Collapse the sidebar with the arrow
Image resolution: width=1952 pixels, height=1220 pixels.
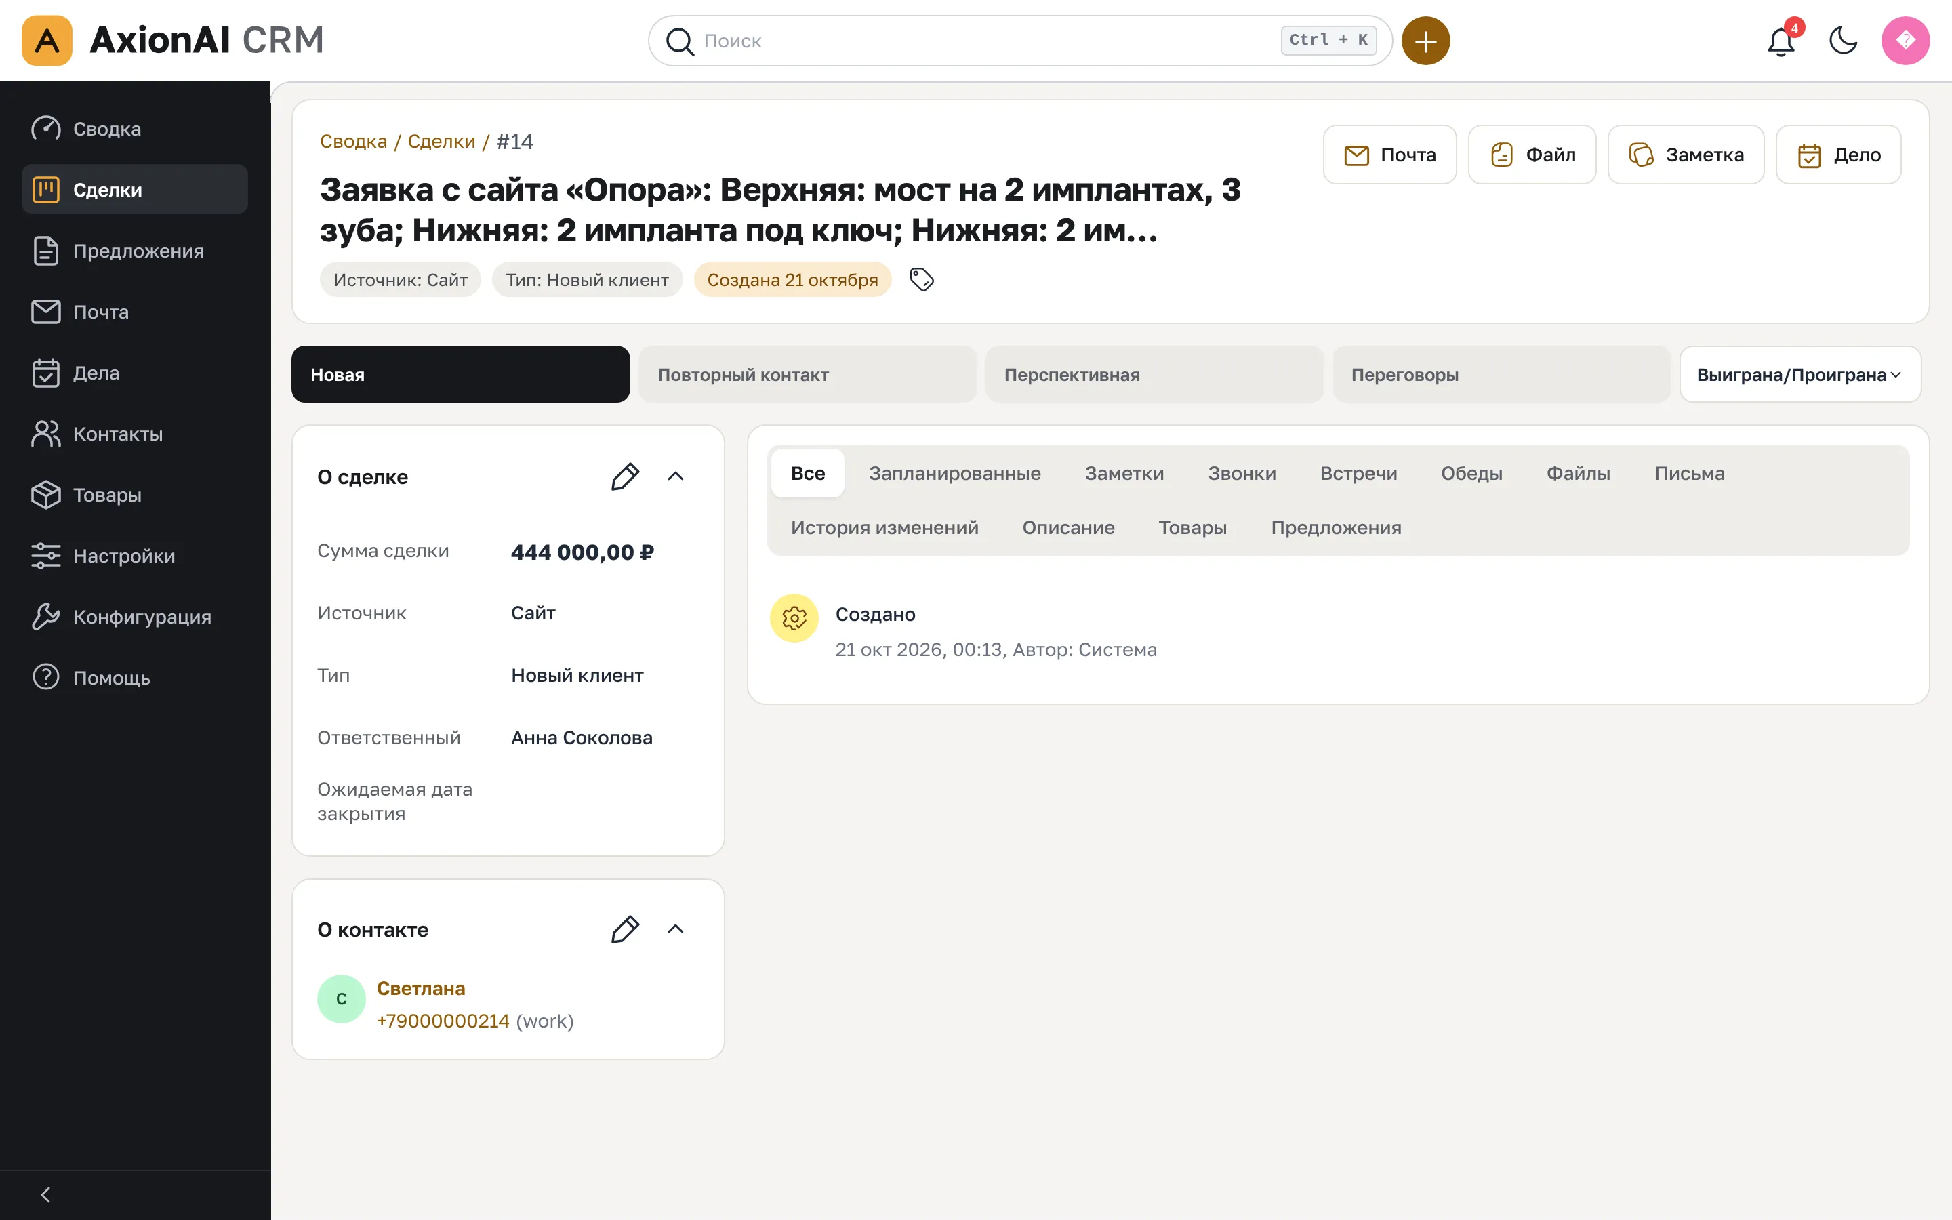pyautogui.click(x=46, y=1195)
